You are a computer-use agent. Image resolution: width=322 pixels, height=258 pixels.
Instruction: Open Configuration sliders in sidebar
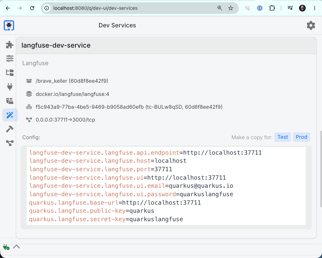click(10, 58)
